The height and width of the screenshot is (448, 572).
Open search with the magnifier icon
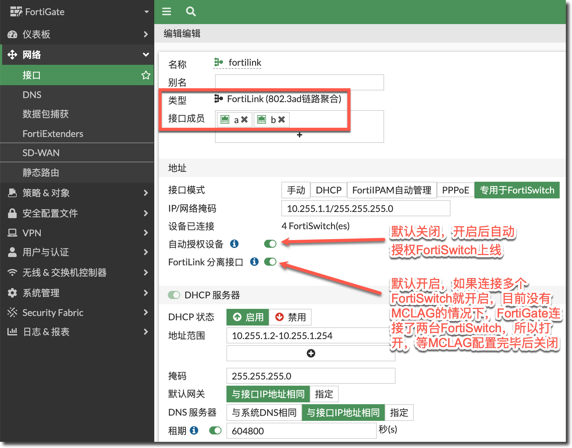coord(191,12)
